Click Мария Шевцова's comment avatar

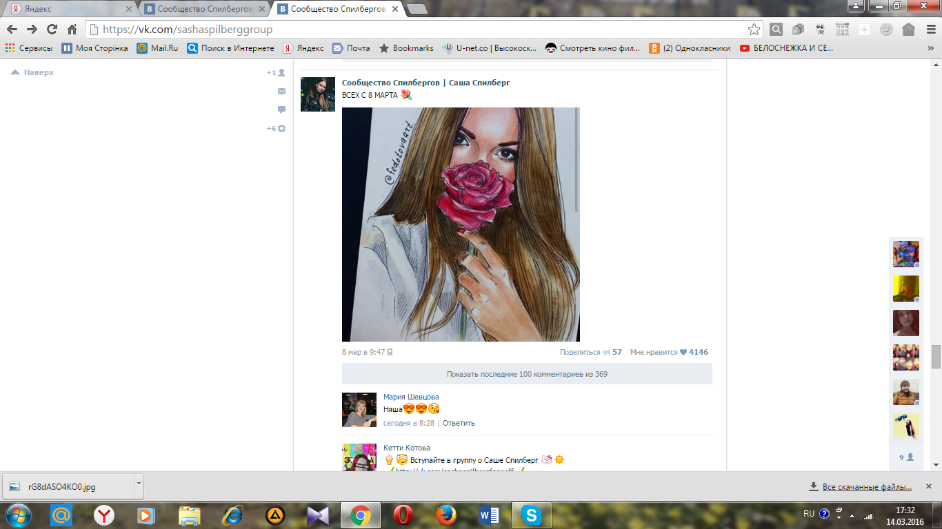pyautogui.click(x=359, y=410)
